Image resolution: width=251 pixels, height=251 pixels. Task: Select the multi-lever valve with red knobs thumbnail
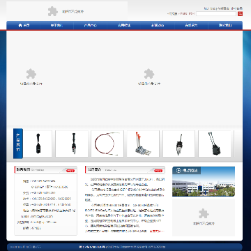143,144
